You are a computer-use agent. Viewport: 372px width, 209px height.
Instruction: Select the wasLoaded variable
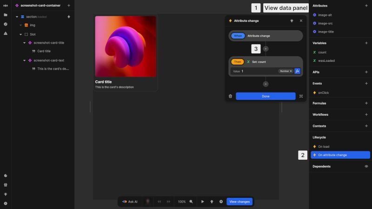pos(340,61)
